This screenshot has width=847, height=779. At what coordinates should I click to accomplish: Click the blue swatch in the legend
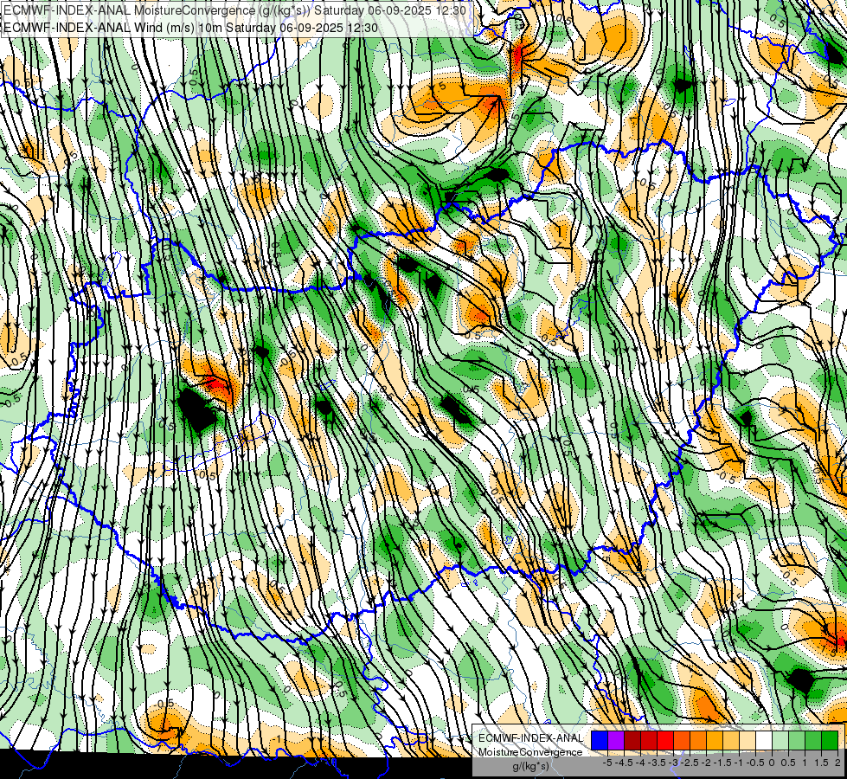point(600,740)
